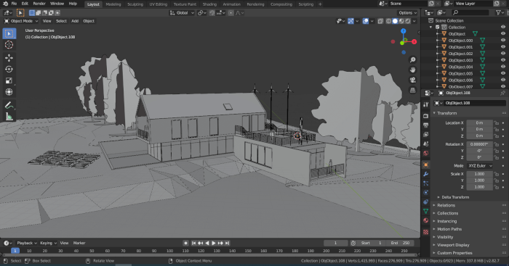Open the Physics properties tab

426,193
